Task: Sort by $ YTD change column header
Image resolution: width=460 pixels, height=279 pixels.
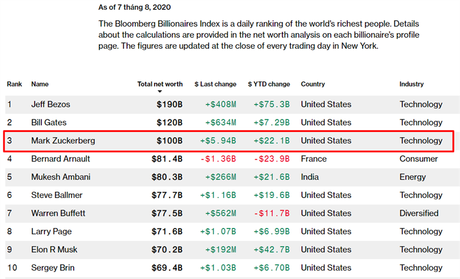Action: click(x=269, y=84)
